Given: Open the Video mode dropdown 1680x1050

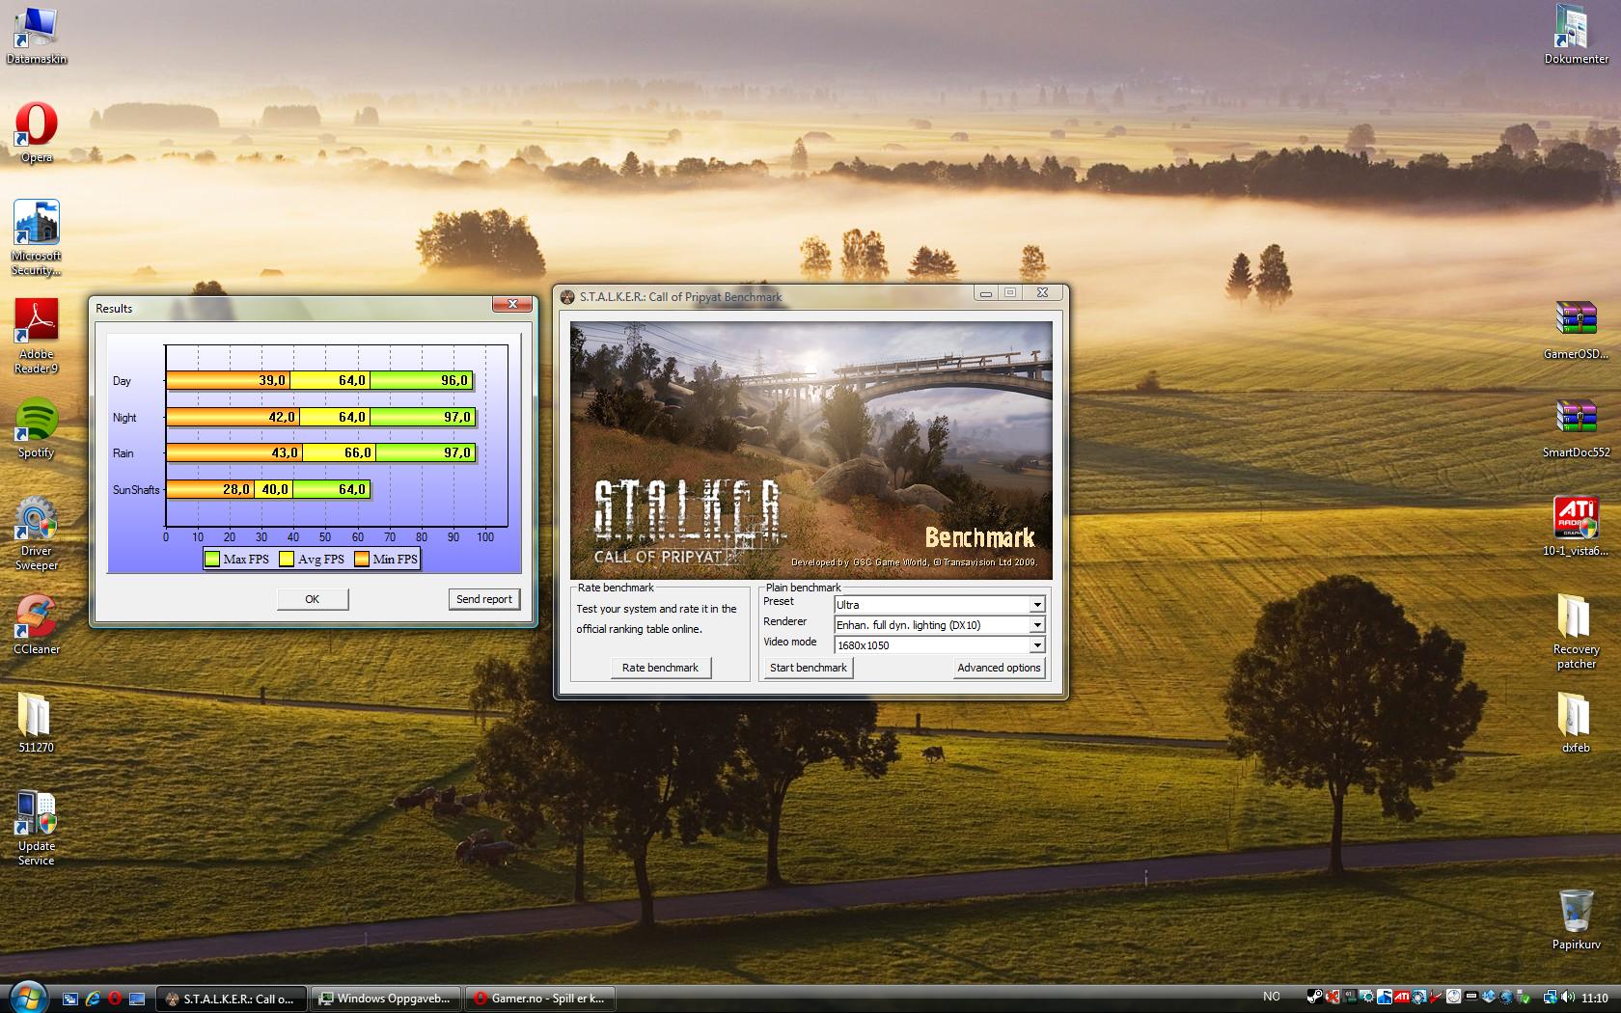Looking at the screenshot, I should coord(939,644).
